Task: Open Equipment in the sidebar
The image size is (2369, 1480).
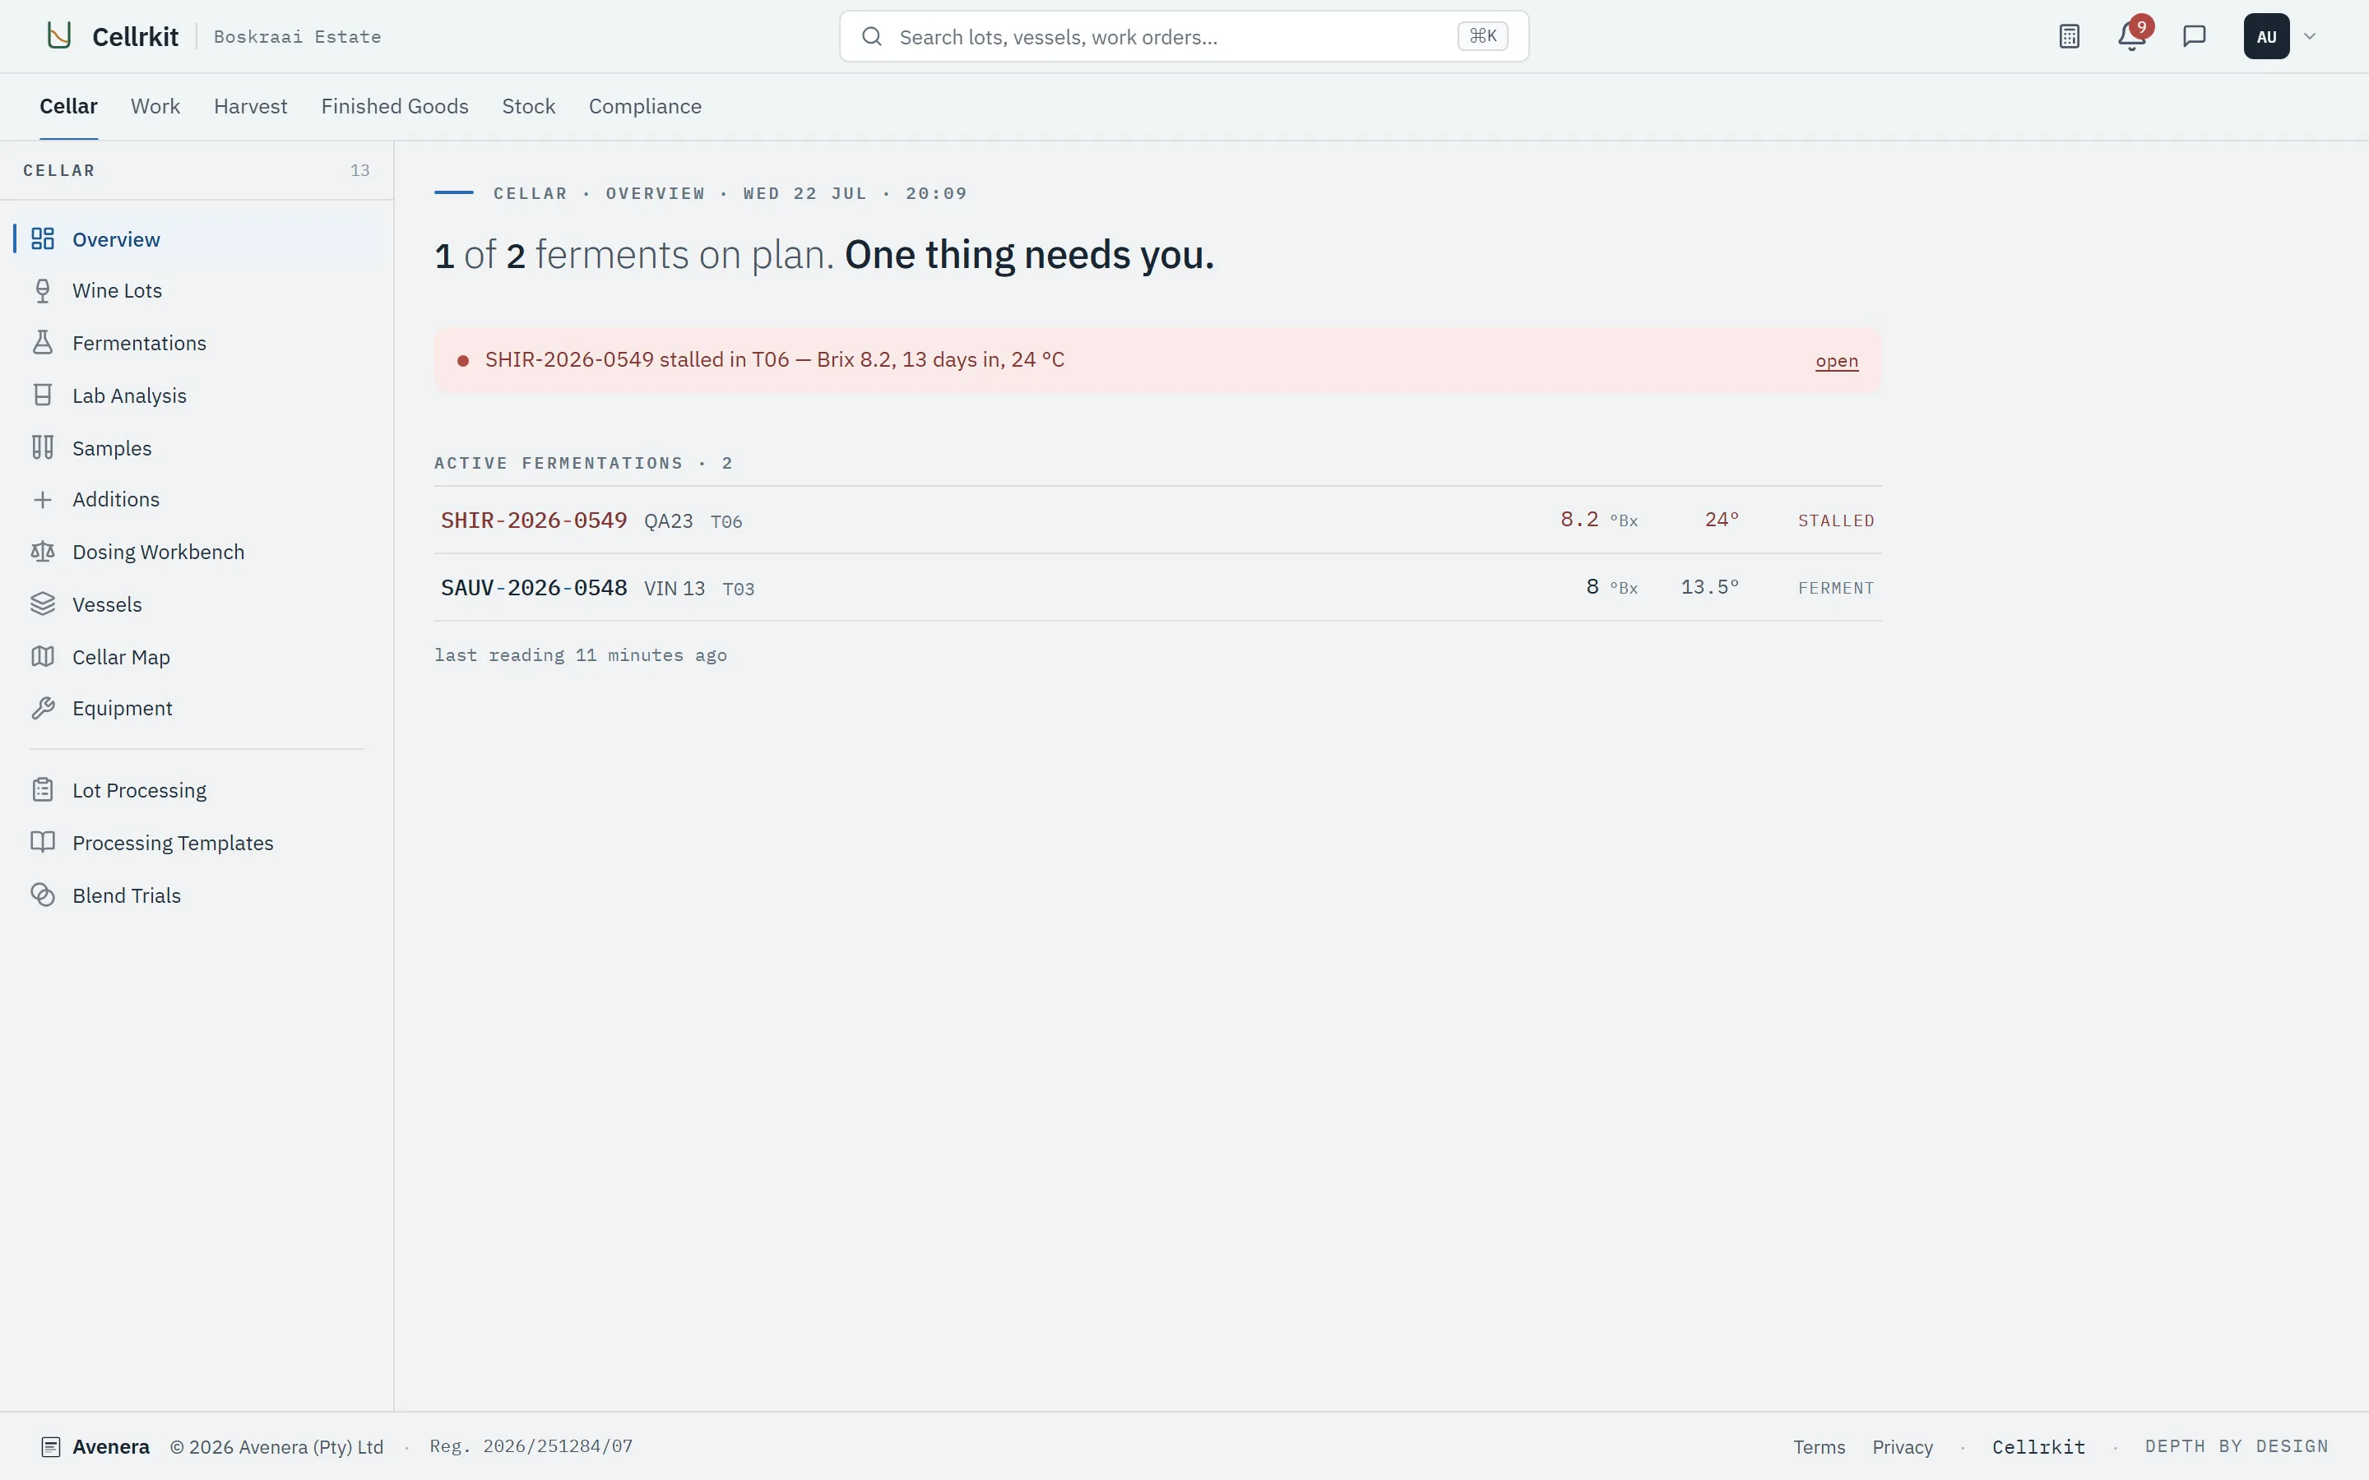Action: click(197, 708)
